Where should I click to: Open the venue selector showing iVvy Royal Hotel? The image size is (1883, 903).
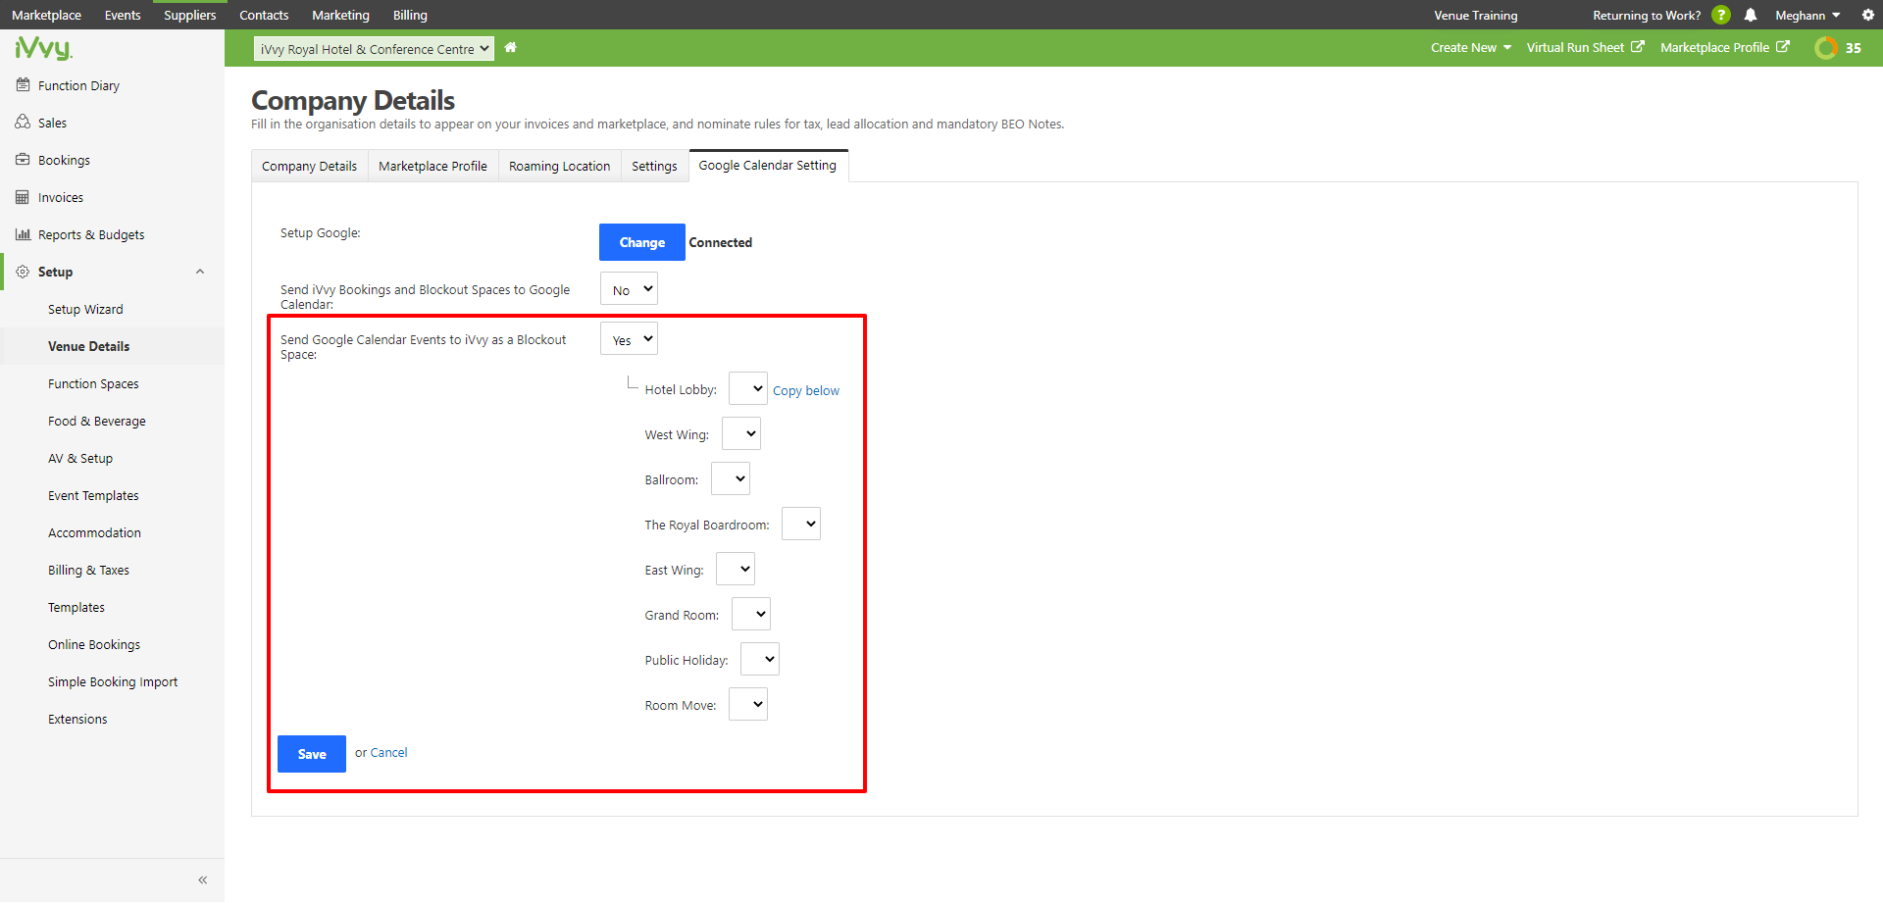click(373, 48)
